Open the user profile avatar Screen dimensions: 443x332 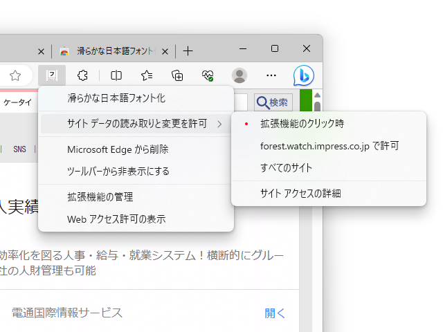[239, 75]
